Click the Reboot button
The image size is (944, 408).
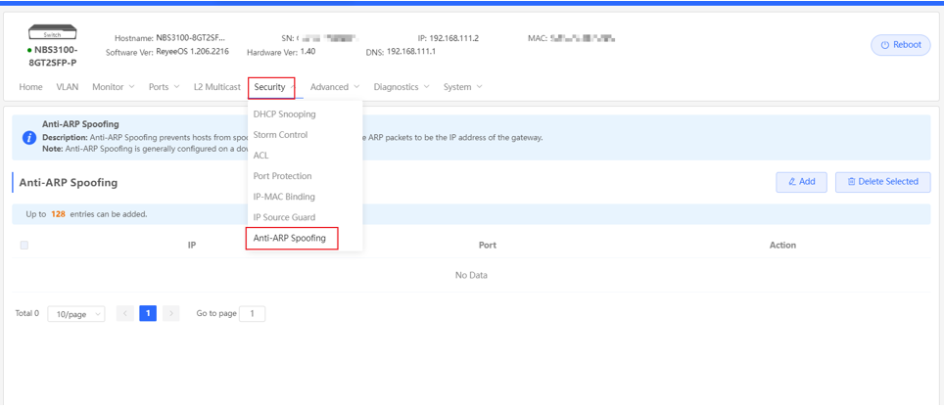(900, 45)
